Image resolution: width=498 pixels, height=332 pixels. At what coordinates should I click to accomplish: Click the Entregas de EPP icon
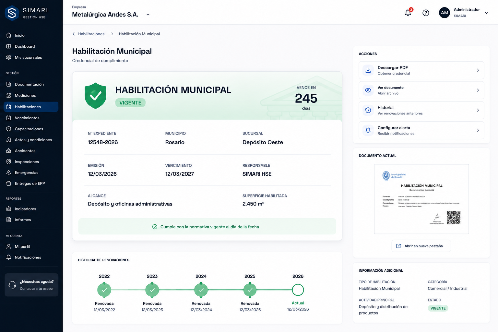(9, 184)
